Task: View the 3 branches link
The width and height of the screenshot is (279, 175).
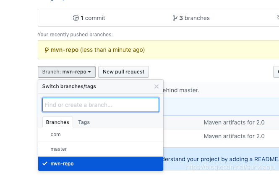Action: tap(191, 18)
